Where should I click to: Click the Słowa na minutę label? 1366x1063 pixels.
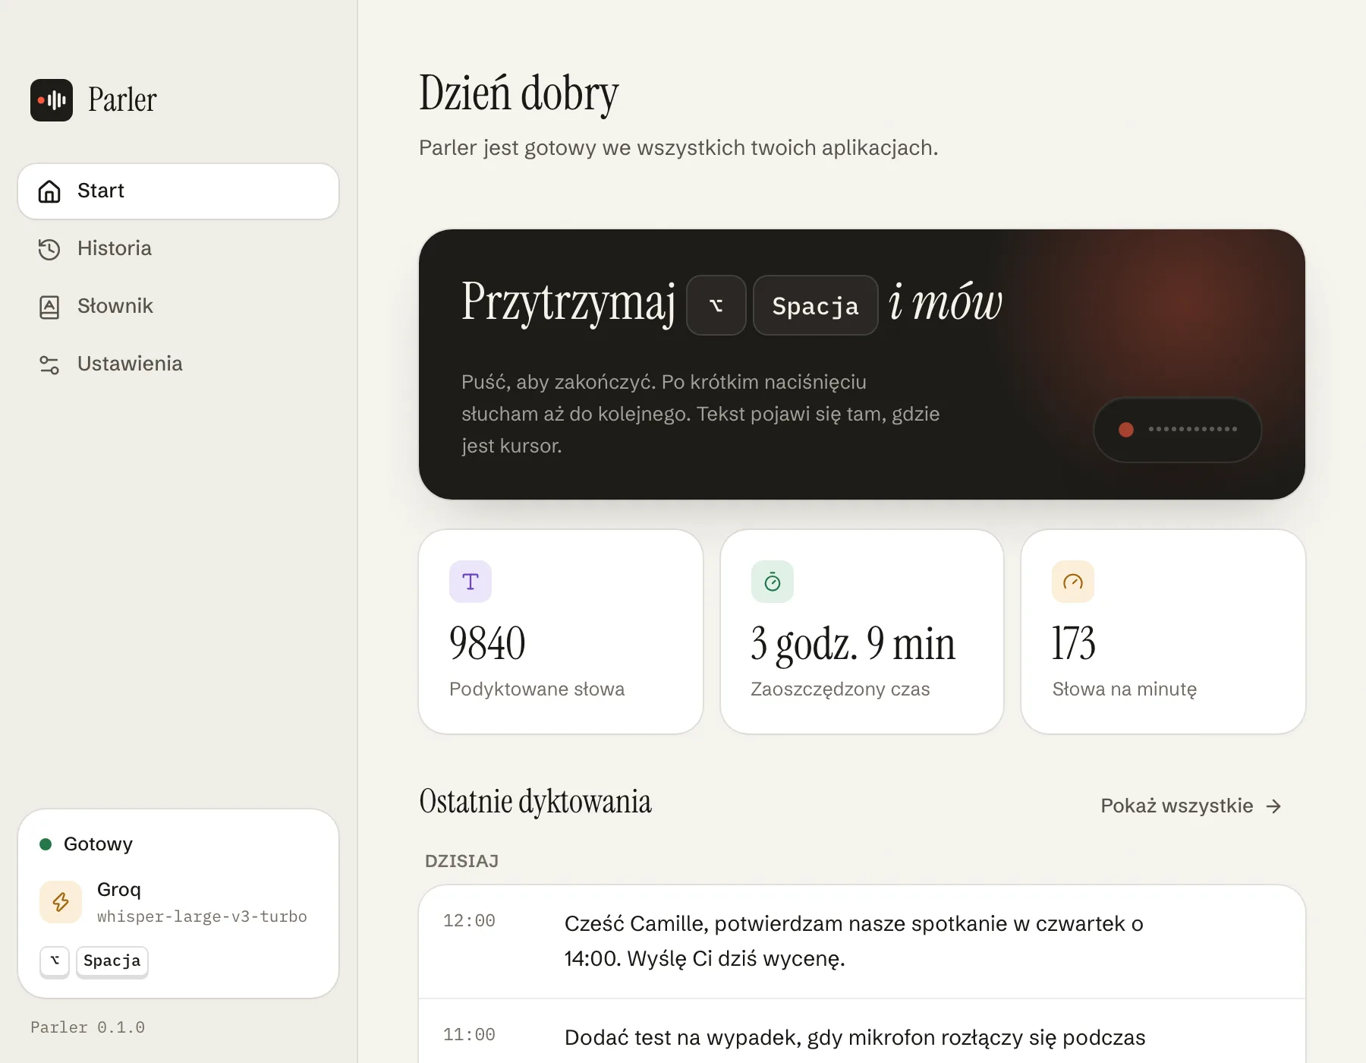coord(1125,689)
